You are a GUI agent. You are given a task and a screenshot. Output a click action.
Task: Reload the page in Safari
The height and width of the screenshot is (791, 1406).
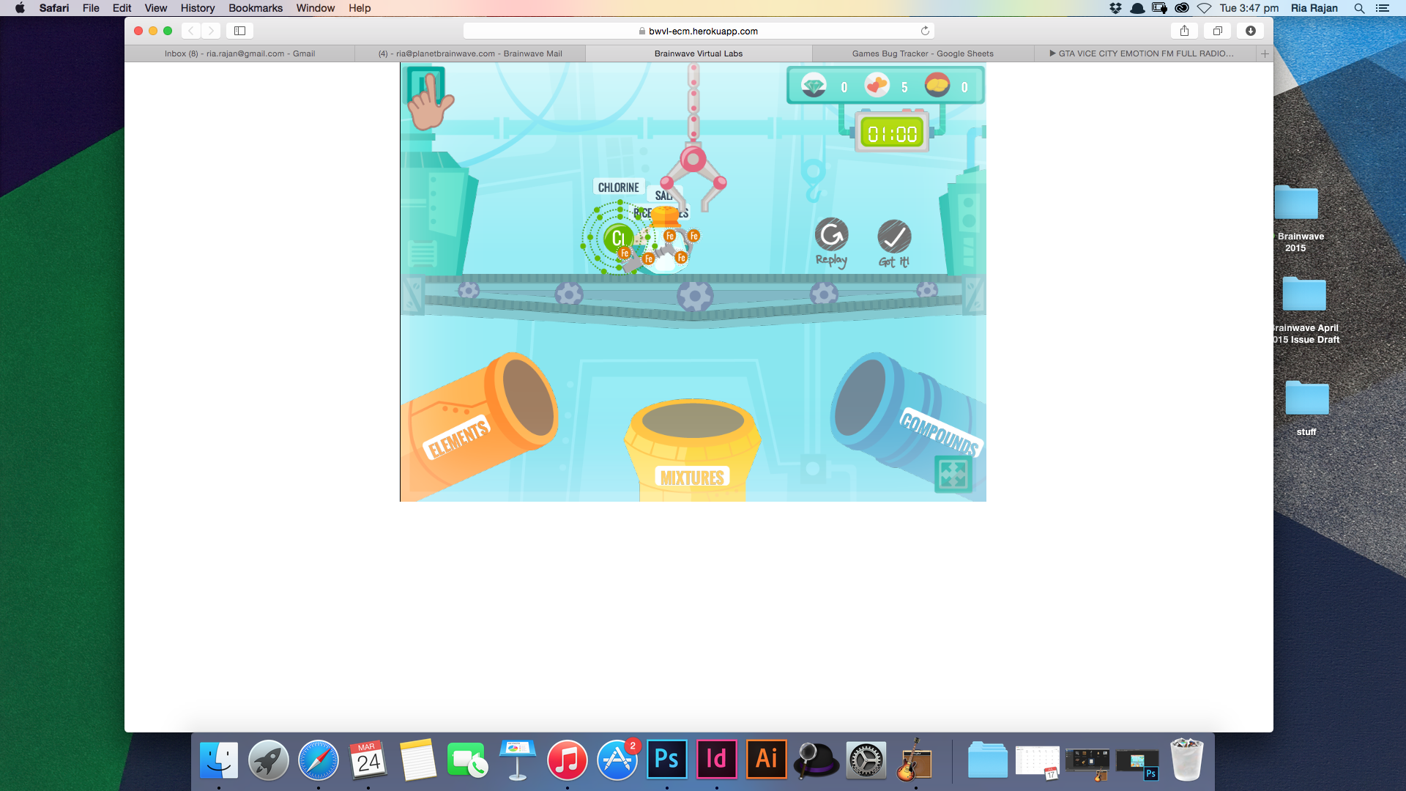click(x=925, y=31)
